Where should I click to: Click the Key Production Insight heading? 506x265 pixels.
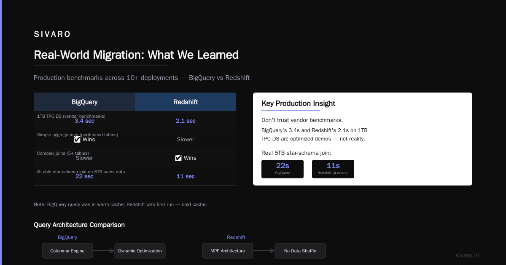click(299, 103)
